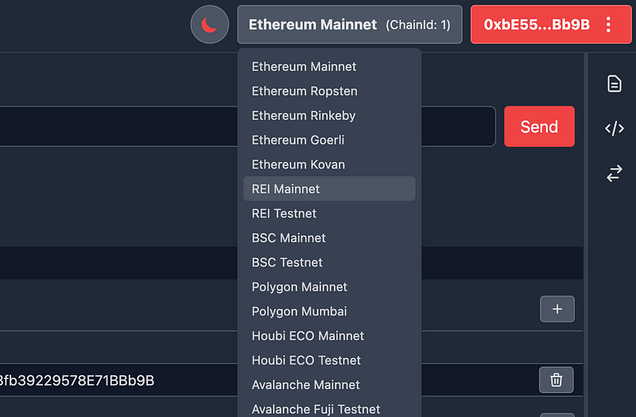Click the plus button to add entry

pyautogui.click(x=556, y=309)
